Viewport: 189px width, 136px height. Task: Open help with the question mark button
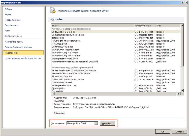click(183, 3)
